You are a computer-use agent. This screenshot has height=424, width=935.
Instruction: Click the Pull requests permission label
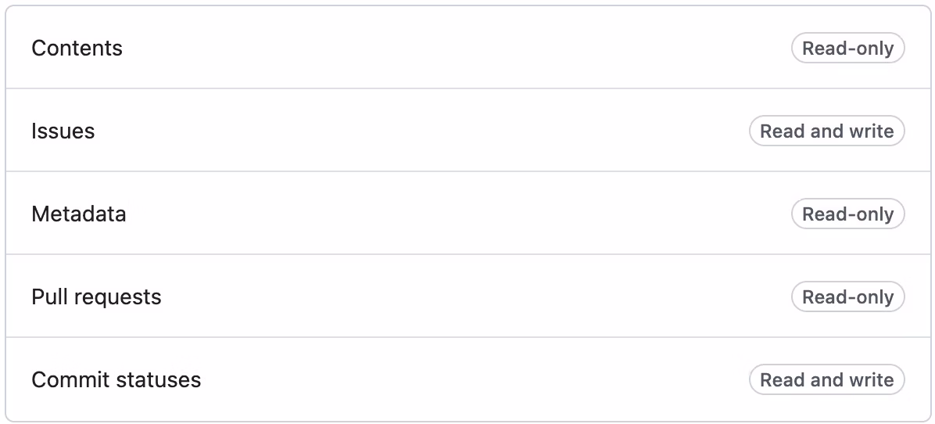tap(96, 297)
